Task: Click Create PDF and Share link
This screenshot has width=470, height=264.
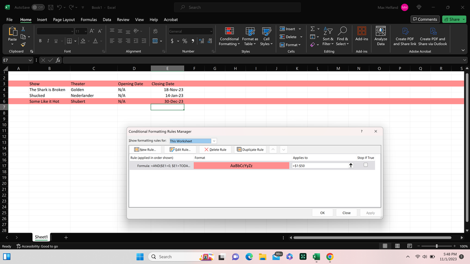Action: [405, 37]
